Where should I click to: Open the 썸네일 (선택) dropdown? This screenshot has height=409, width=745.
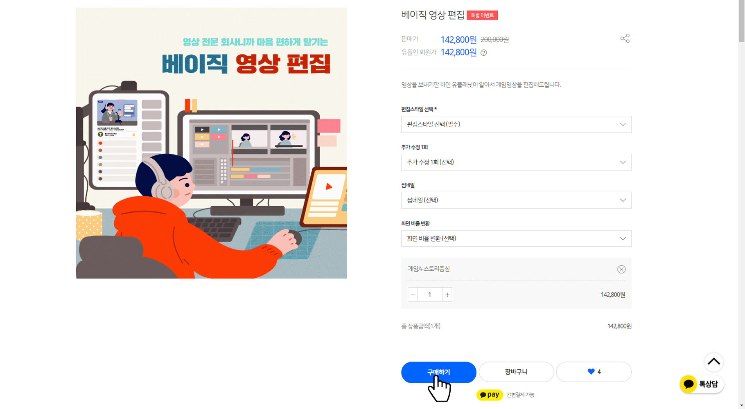point(516,200)
